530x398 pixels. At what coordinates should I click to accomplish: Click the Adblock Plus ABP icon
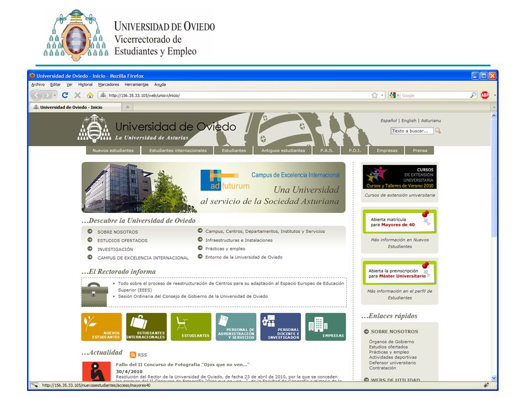click(x=485, y=96)
